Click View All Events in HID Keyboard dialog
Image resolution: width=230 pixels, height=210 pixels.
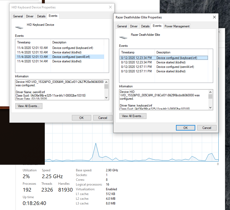click(29, 106)
